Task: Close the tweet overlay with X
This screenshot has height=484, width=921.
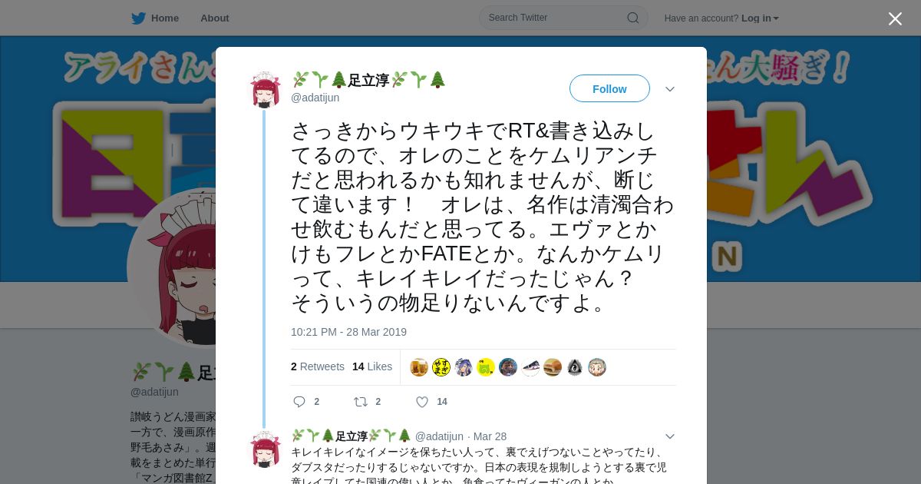Action: click(x=895, y=18)
